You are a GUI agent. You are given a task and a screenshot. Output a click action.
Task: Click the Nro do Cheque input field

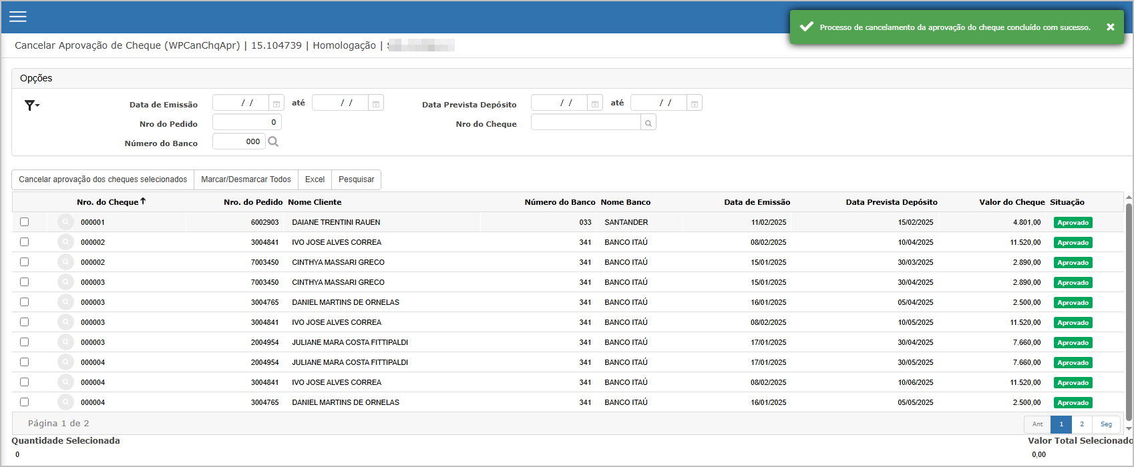pyautogui.click(x=586, y=123)
